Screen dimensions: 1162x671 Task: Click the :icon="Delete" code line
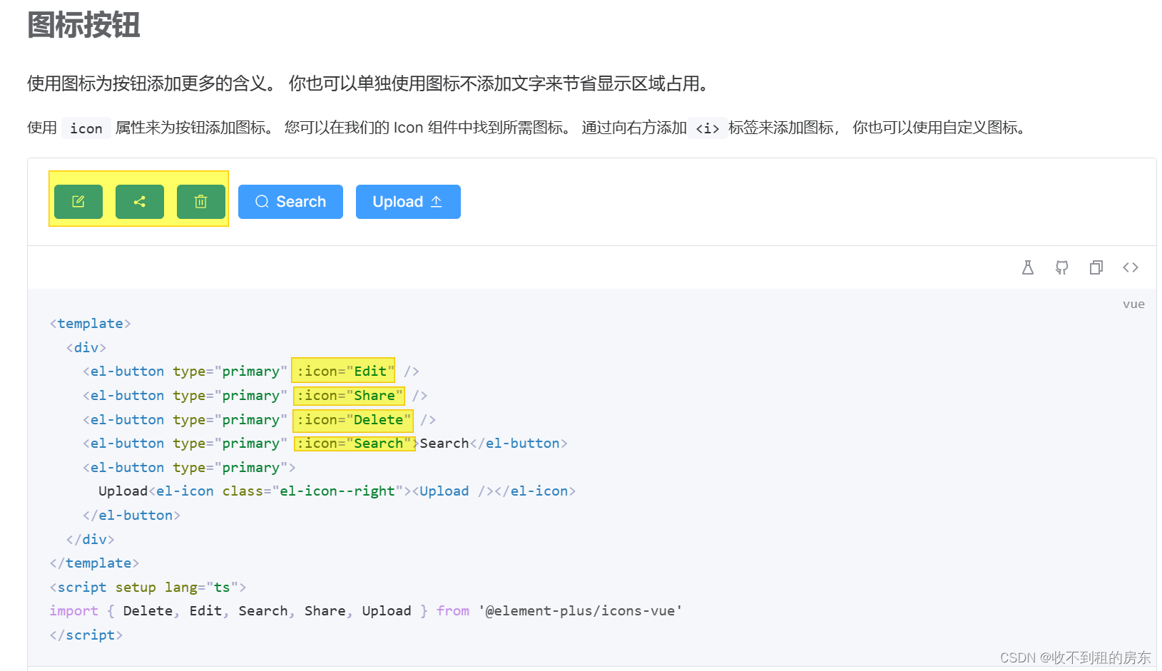[259, 420]
